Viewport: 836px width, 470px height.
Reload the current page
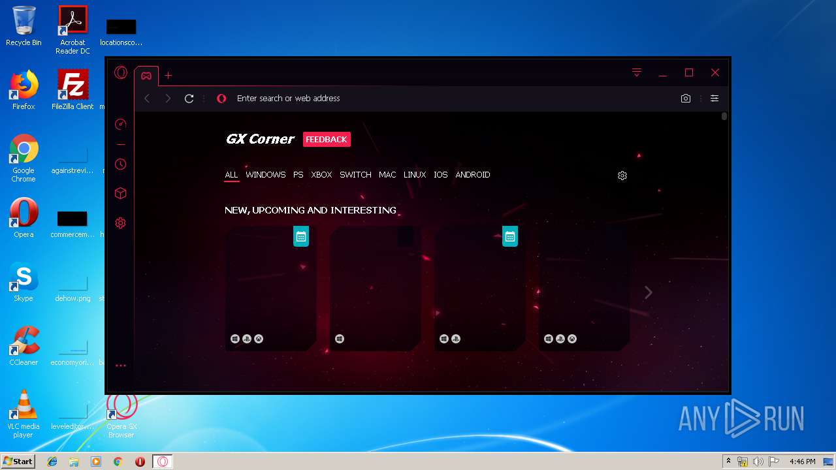(x=189, y=99)
